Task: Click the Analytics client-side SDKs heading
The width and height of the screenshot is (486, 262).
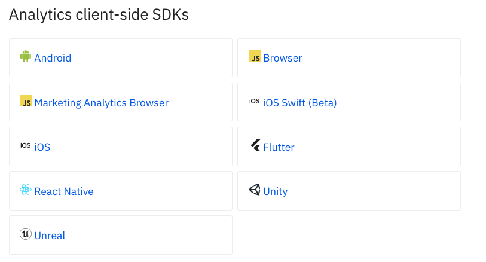Action: pos(99,16)
